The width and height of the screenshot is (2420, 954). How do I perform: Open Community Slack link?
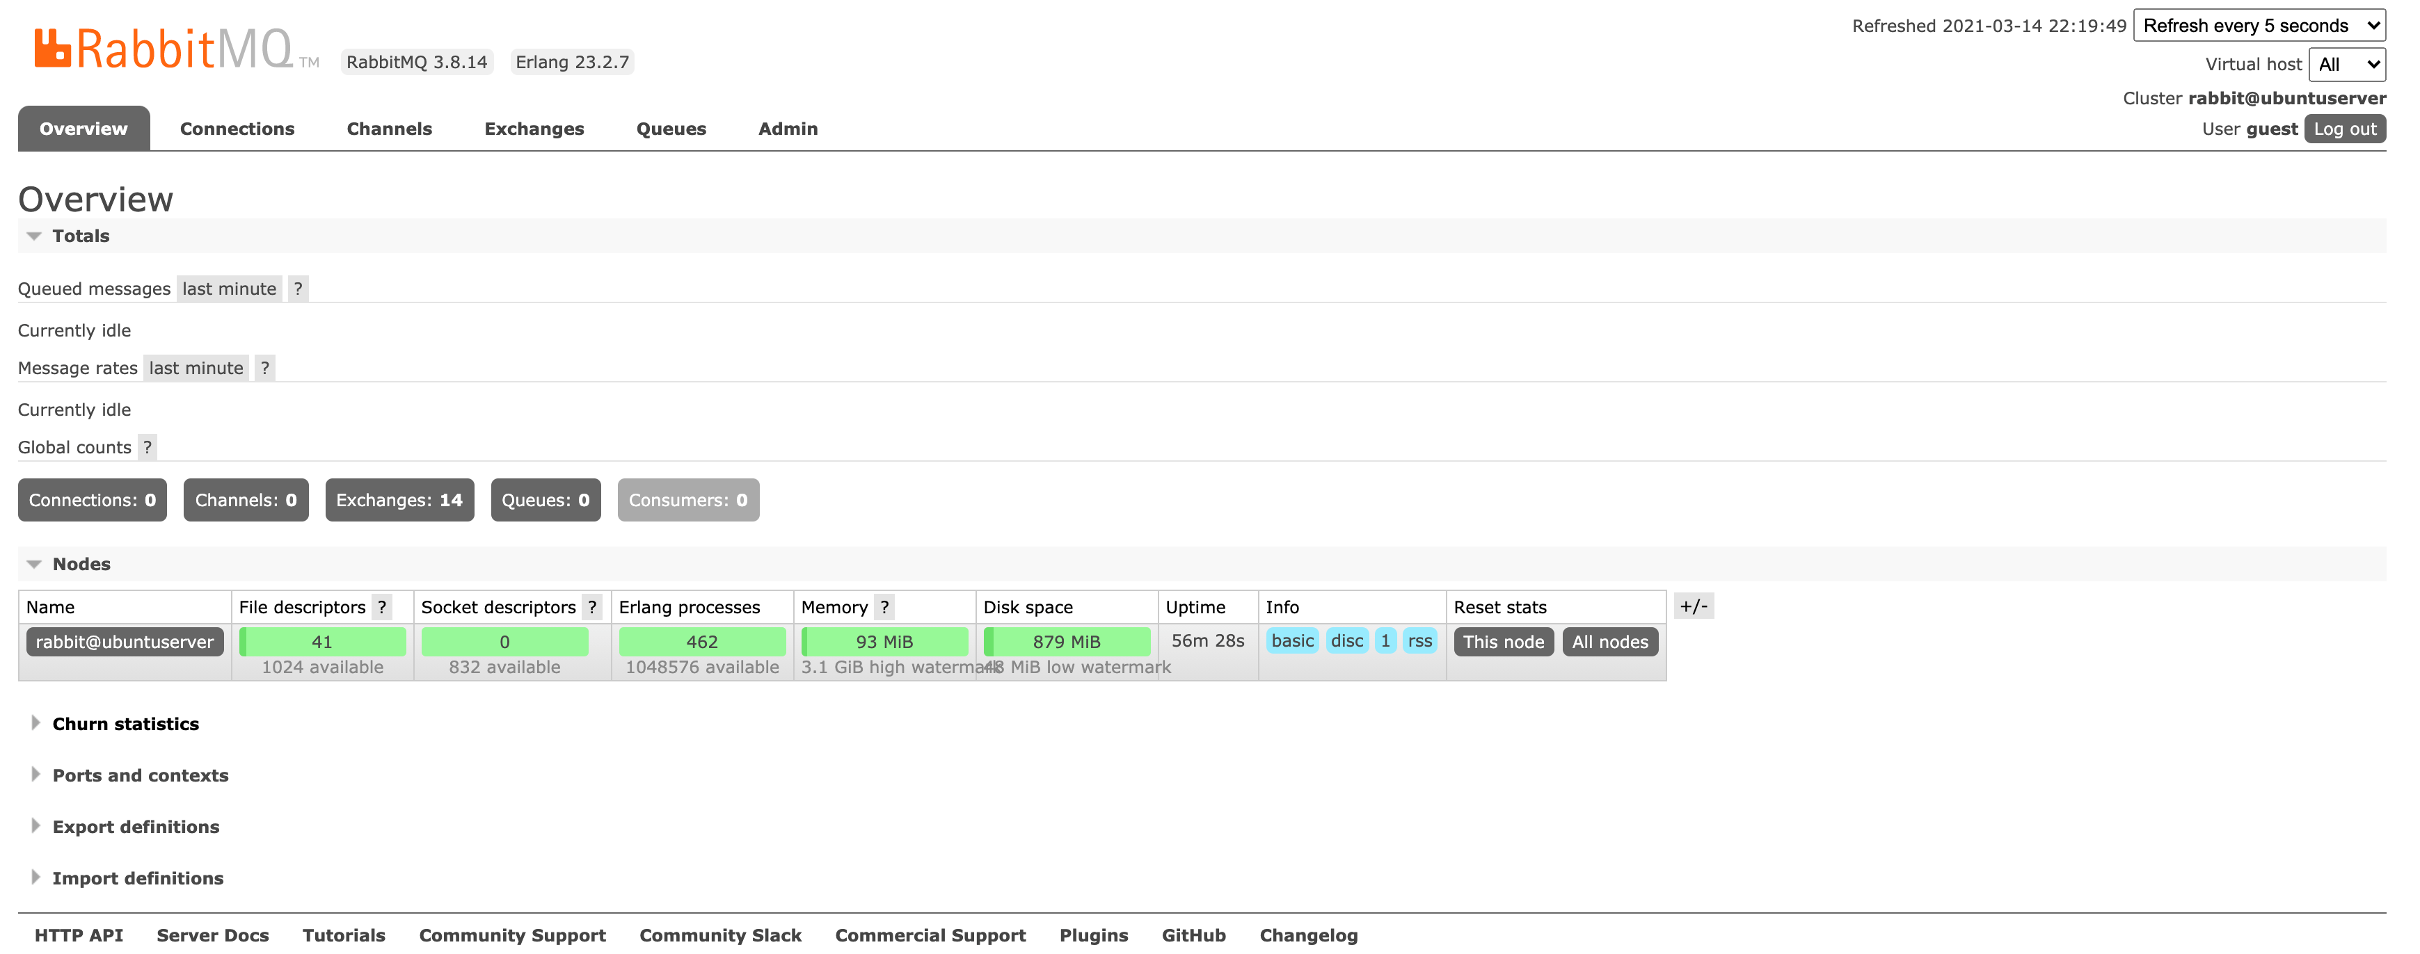[721, 936]
